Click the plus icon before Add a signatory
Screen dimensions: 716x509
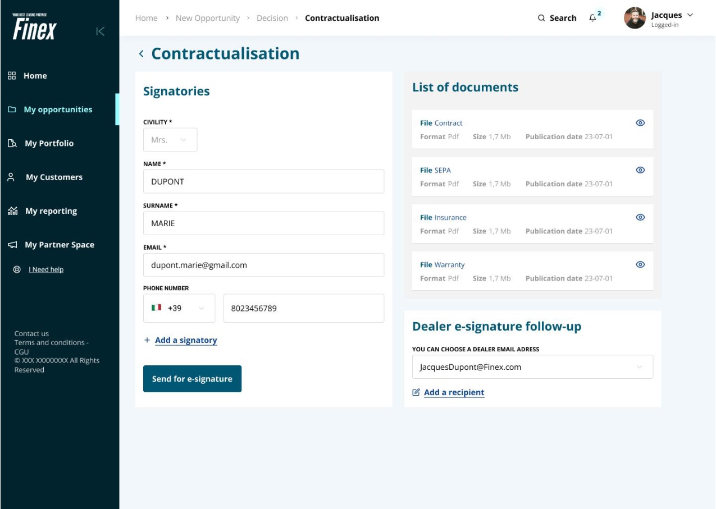pos(147,340)
